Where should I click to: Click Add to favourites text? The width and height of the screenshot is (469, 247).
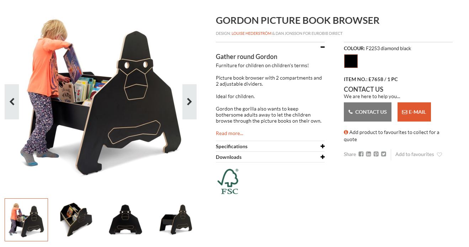pyautogui.click(x=415, y=154)
